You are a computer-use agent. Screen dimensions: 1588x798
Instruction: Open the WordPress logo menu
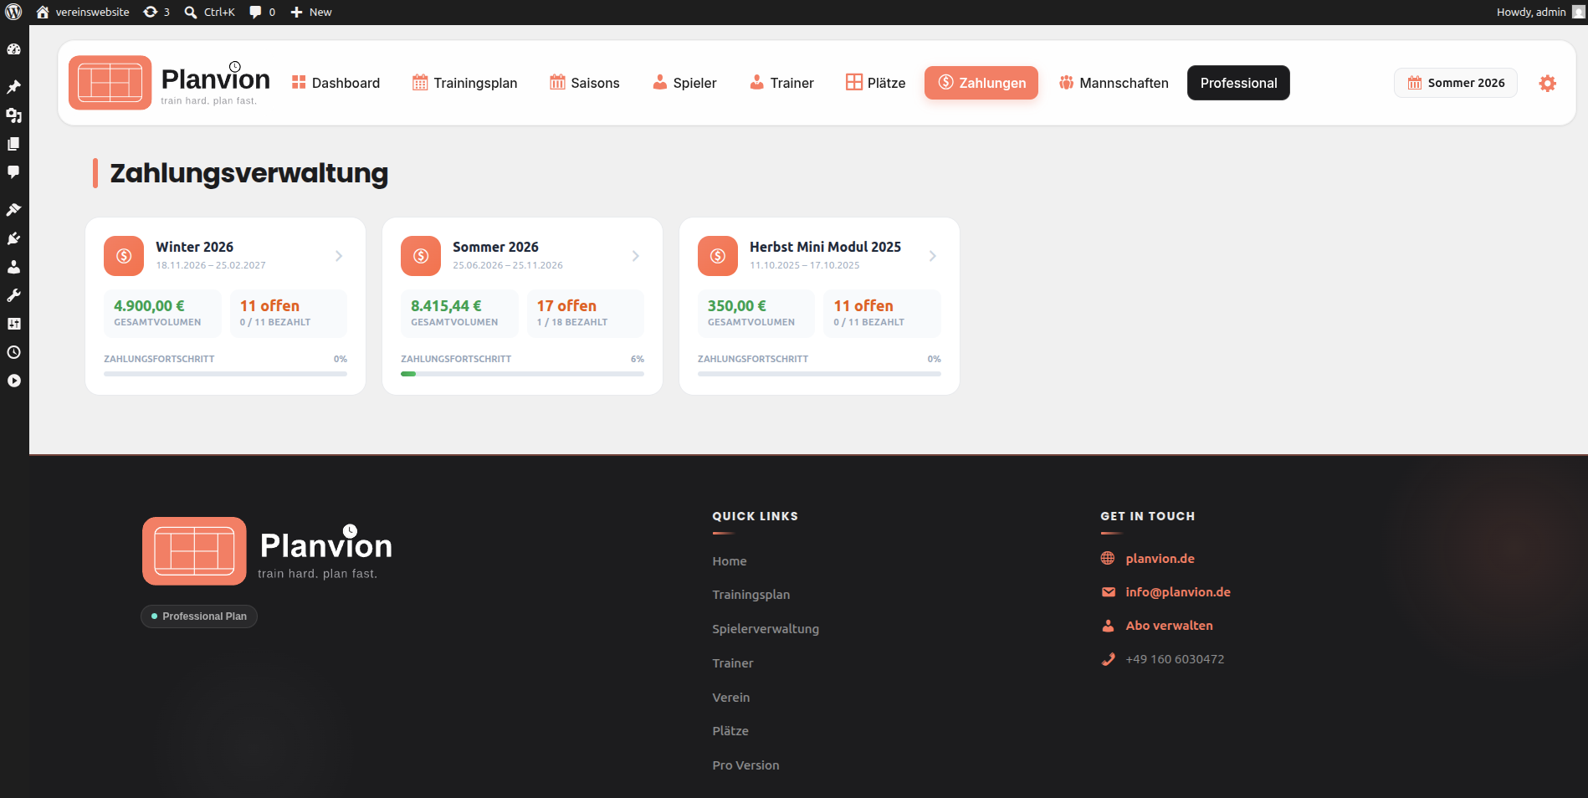tap(13, 12)
